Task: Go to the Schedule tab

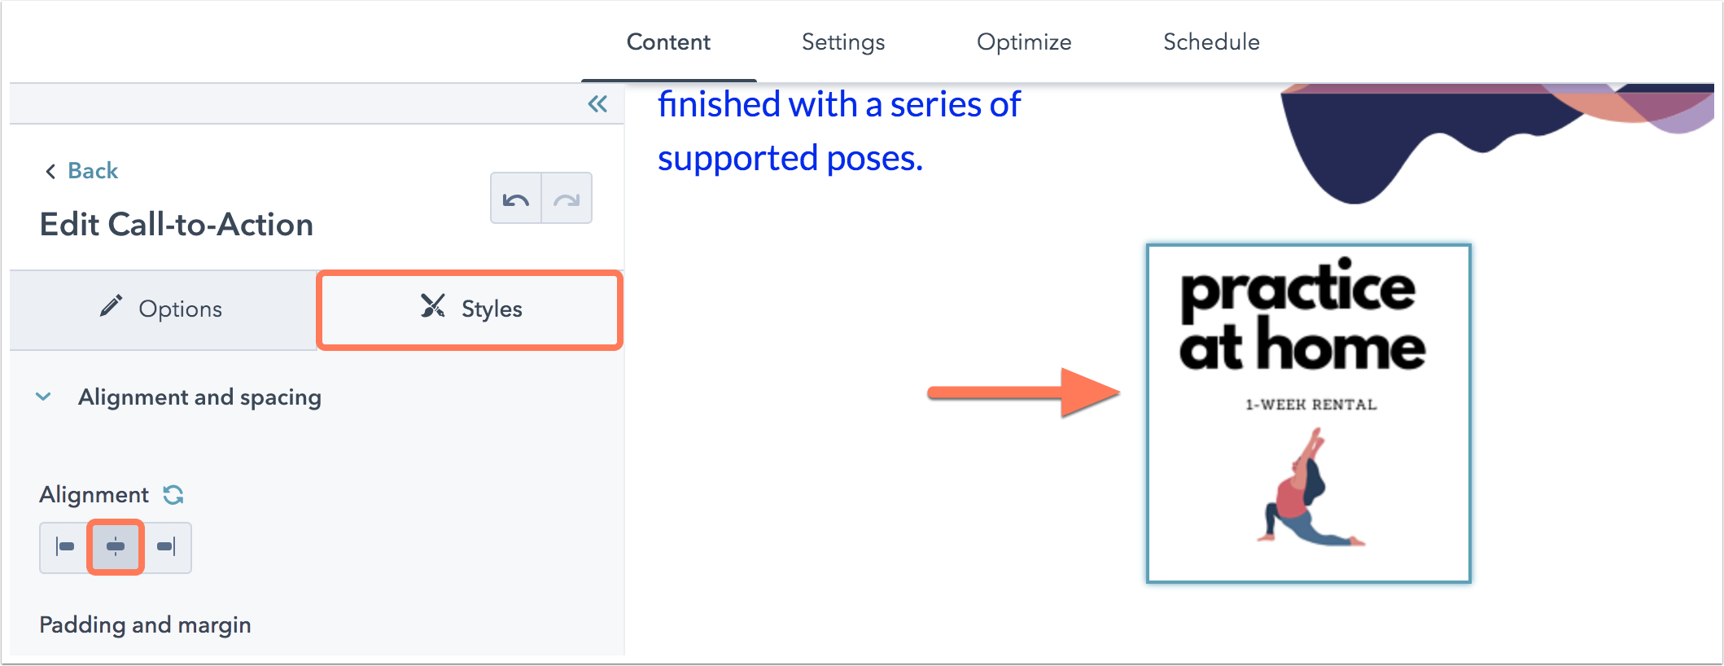Action: pos(1211,42)
